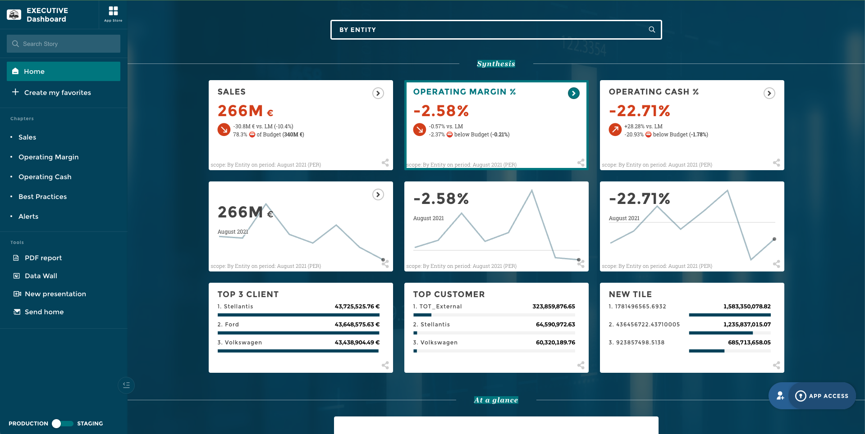Expand the Operating Margin % tile arrow
The width and height of the screenshot is (865, 434).
(x=573, y=93)
